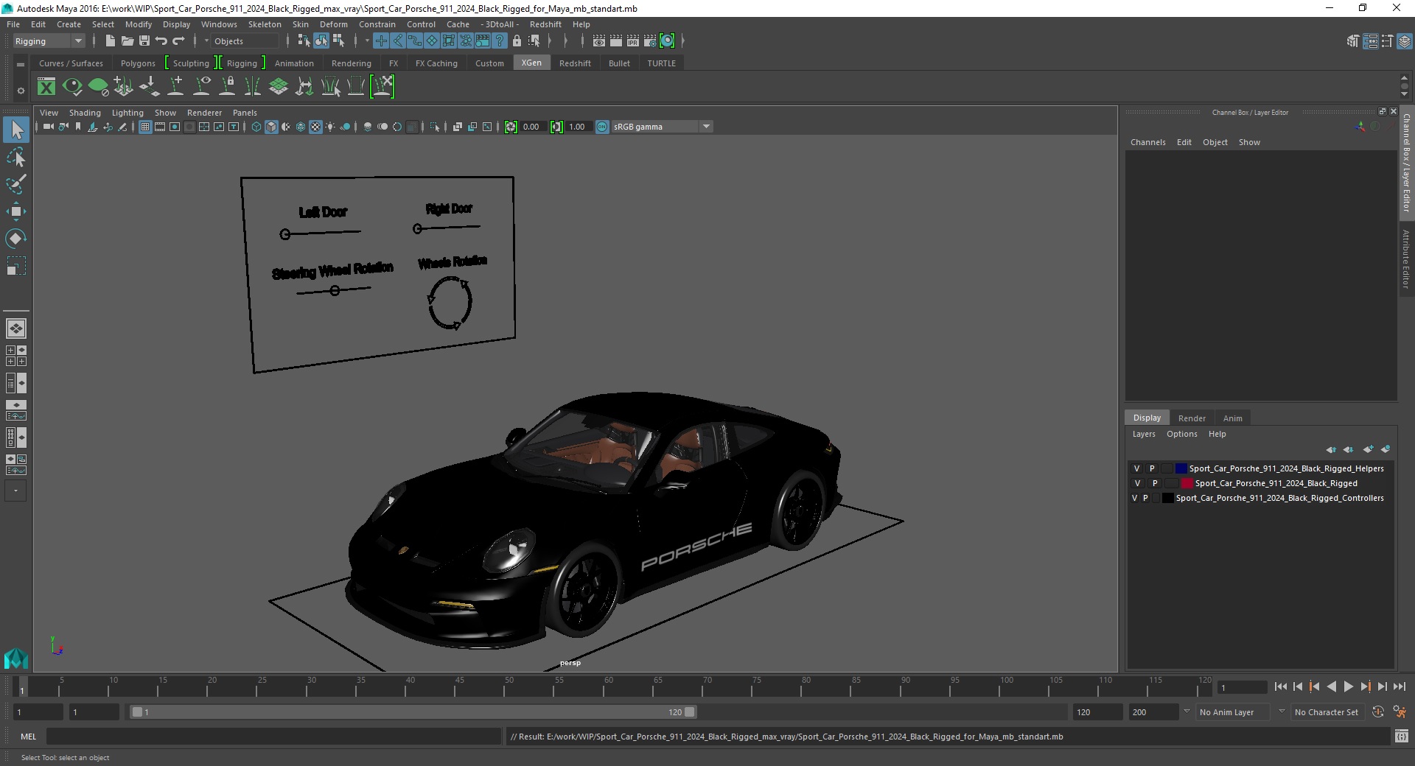This screenshot has width=1415, height=766.
Task: Click Play forwards button
Action: [x=1348, y=686]
